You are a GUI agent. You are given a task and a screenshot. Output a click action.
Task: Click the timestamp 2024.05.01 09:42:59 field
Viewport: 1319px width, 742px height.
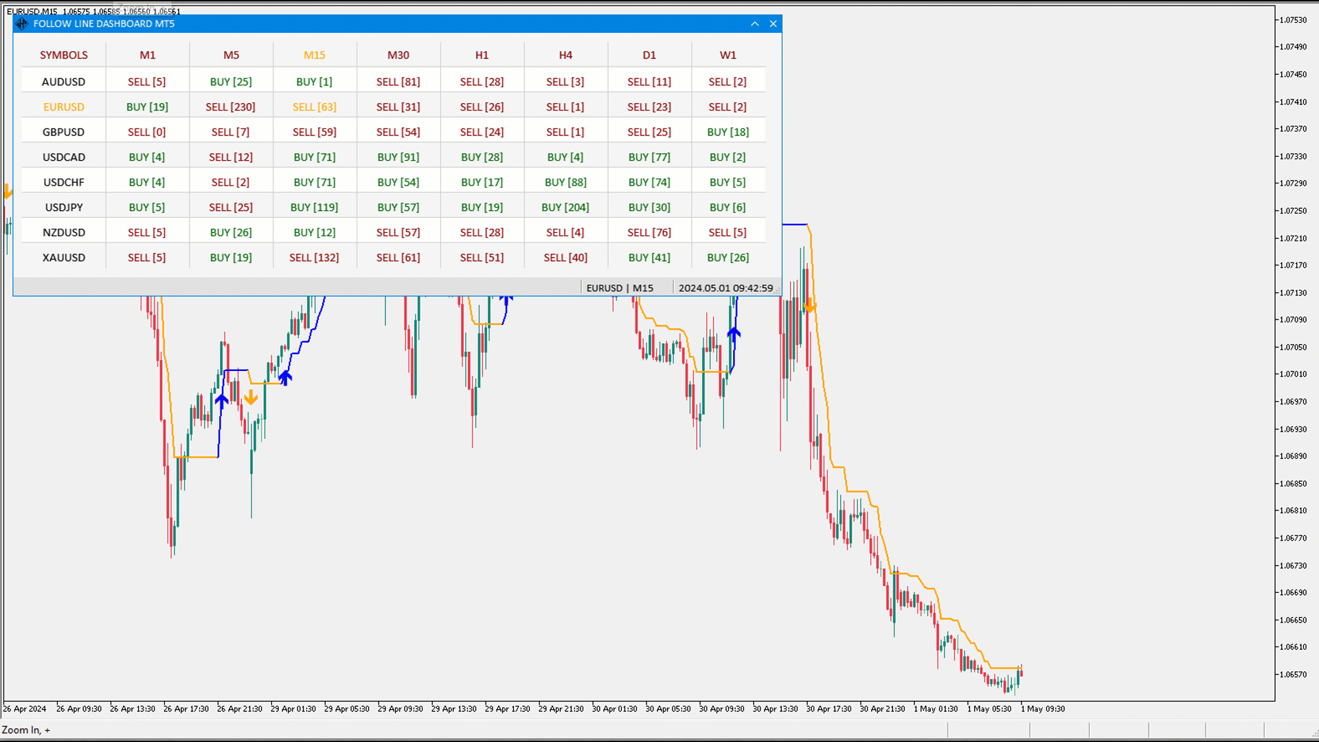click(x=726, y=287)
